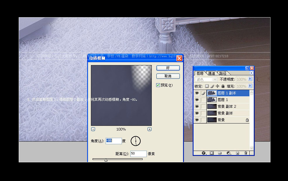Hide the 背景 副本 2 layer
This screenshot has width=288, height=181.
point(197,107)
